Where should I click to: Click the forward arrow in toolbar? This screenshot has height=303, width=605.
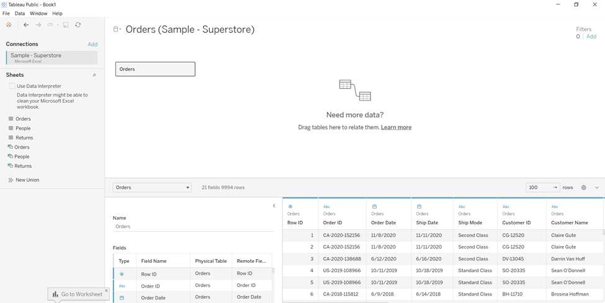[x=38, y=25]
